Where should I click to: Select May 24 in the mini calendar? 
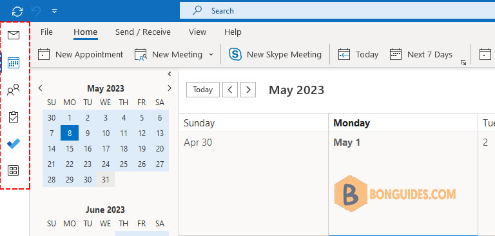(106, 164)
